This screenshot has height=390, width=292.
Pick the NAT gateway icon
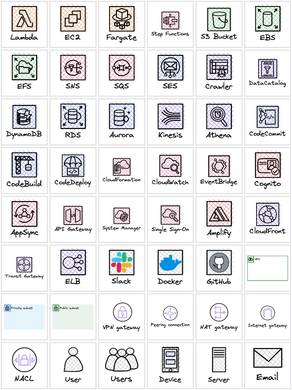coord(219,312)
